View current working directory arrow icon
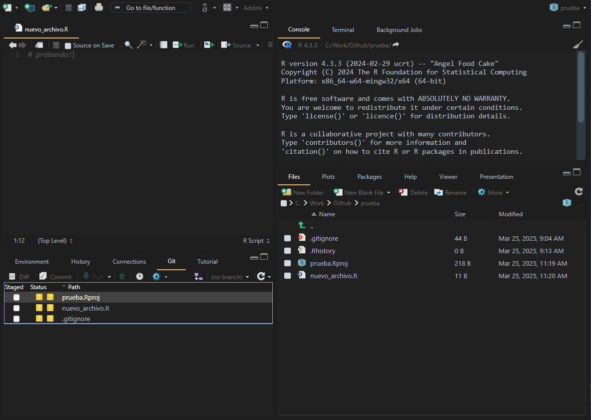 coord(396,45)
